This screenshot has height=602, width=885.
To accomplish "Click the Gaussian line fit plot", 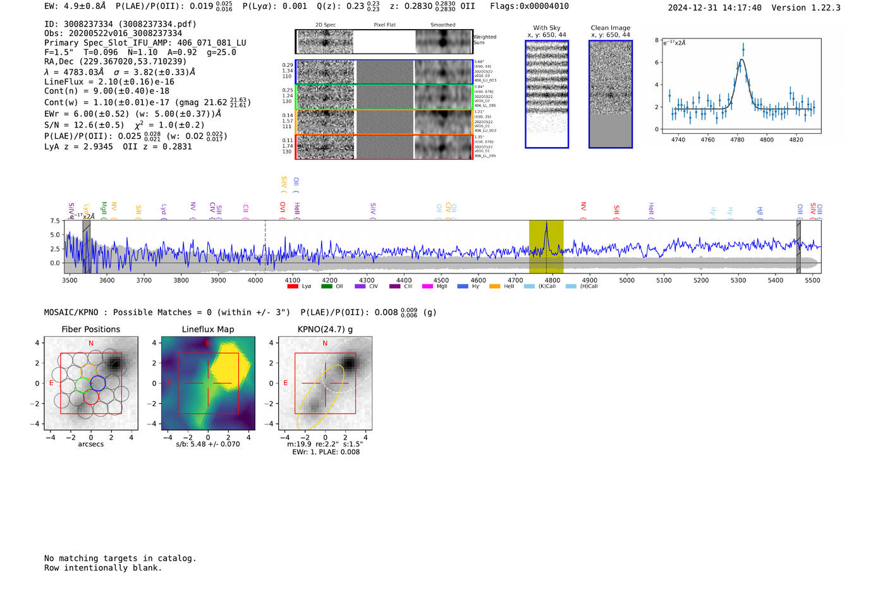I will [x=742, y=86].
